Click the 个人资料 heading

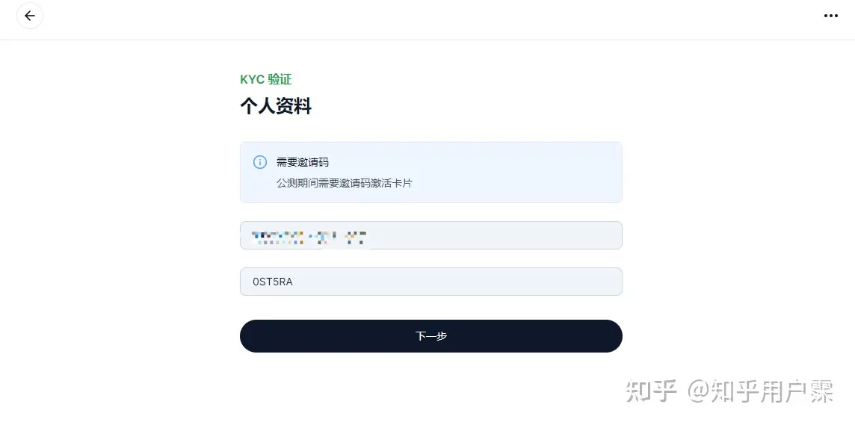pos(275,106)
